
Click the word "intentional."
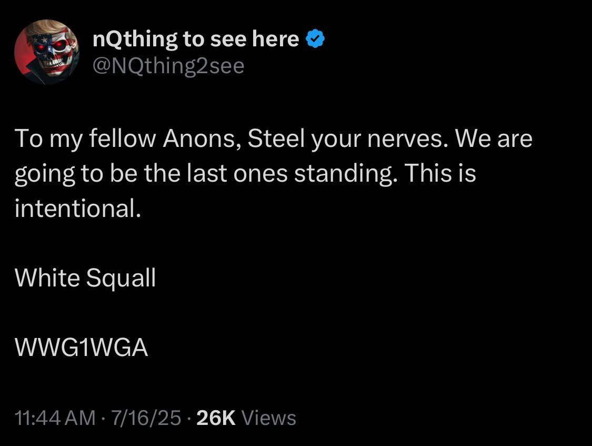coord(78,209)
